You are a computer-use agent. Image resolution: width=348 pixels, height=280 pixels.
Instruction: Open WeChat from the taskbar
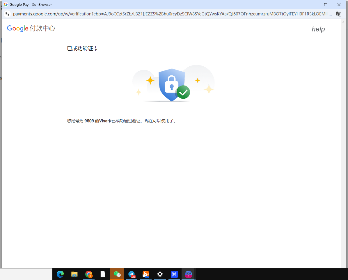click(117, 274)
